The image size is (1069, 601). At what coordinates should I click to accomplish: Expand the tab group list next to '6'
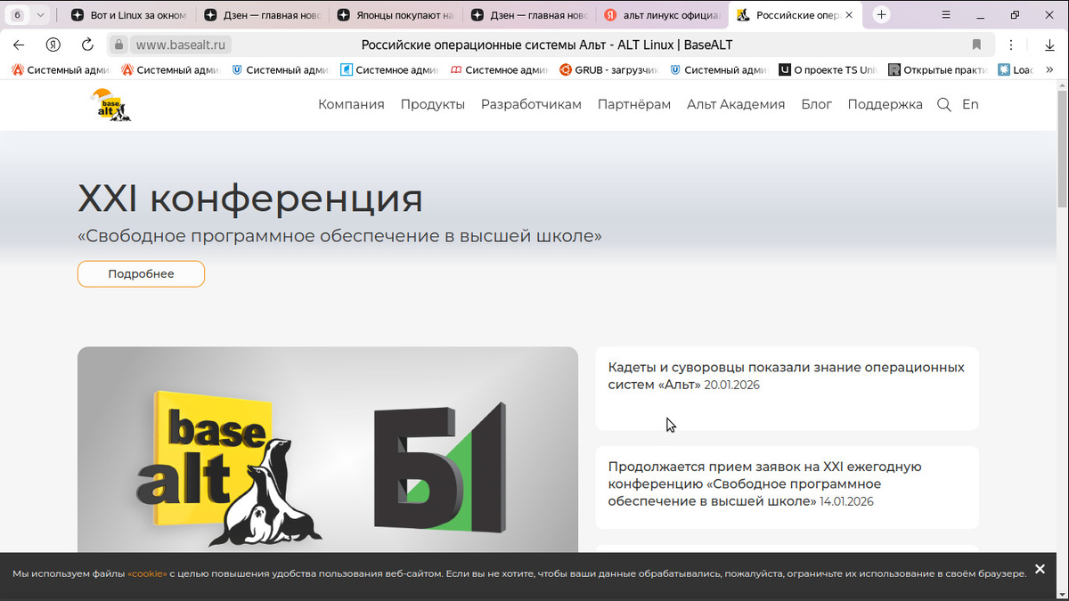40,15
